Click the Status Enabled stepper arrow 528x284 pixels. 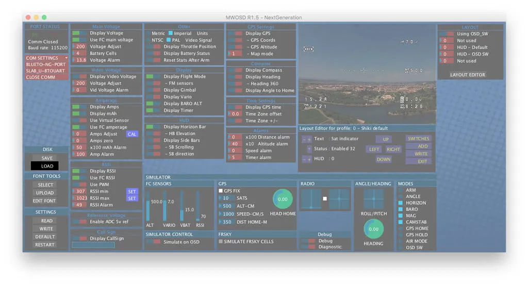coord(309,149)
